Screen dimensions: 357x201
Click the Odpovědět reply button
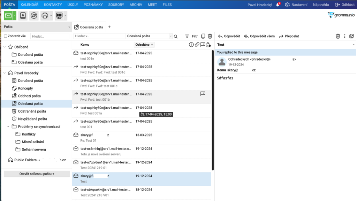[229, 36]
